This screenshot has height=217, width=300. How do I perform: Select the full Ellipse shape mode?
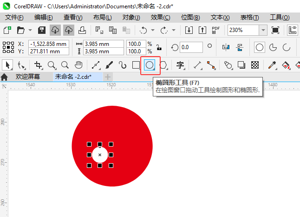point(260,47)
